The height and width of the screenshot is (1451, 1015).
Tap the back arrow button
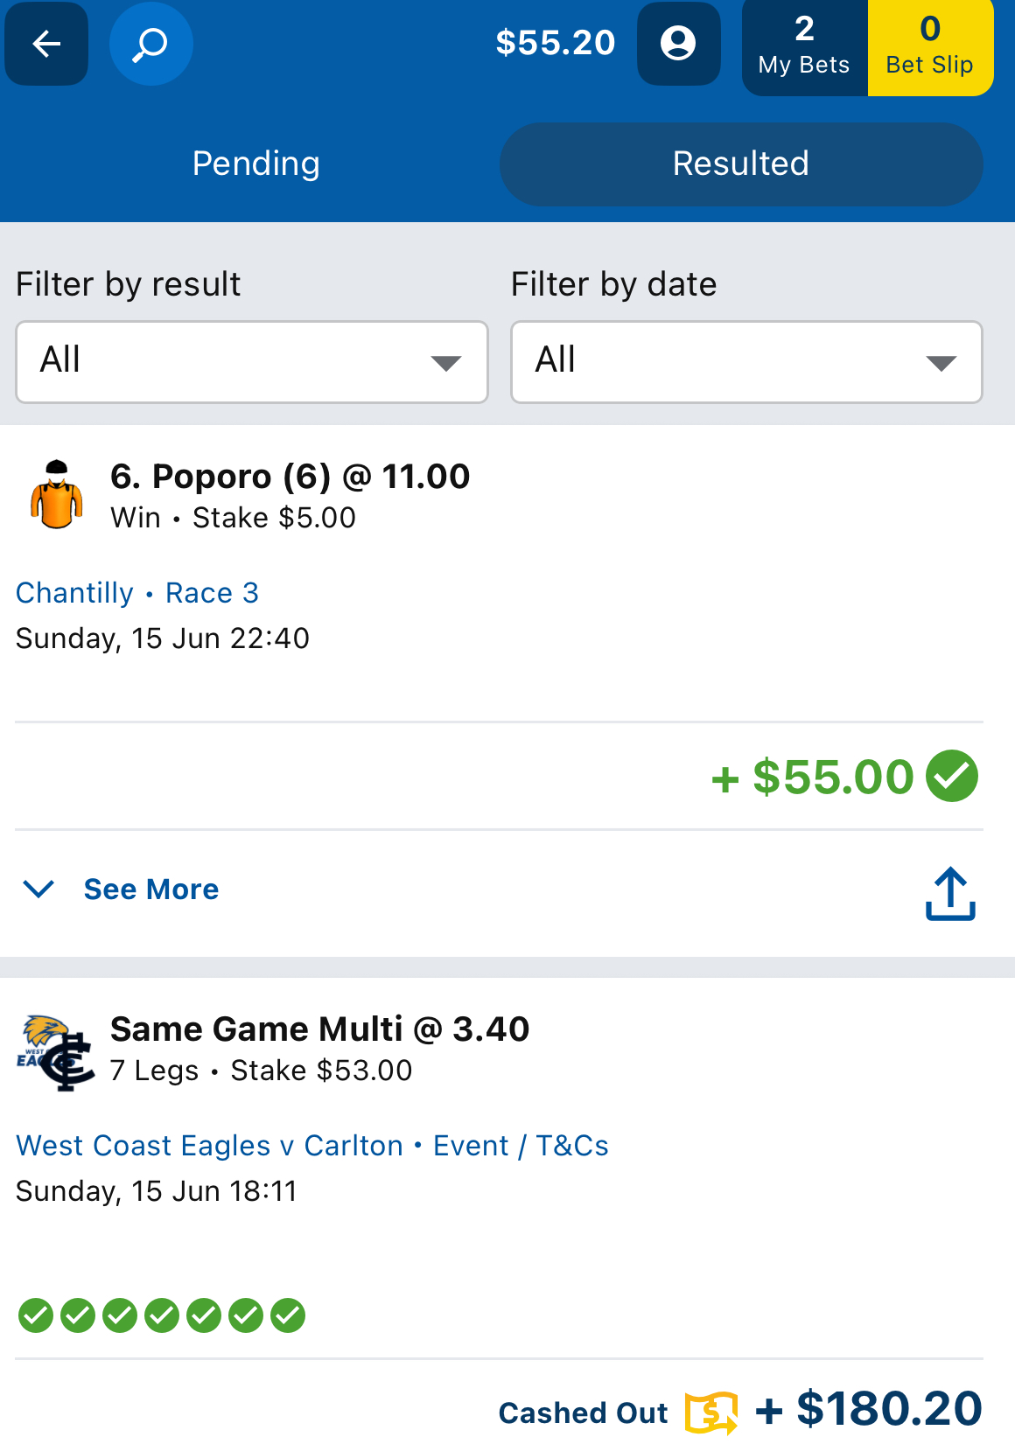click(x=46, y=44)
